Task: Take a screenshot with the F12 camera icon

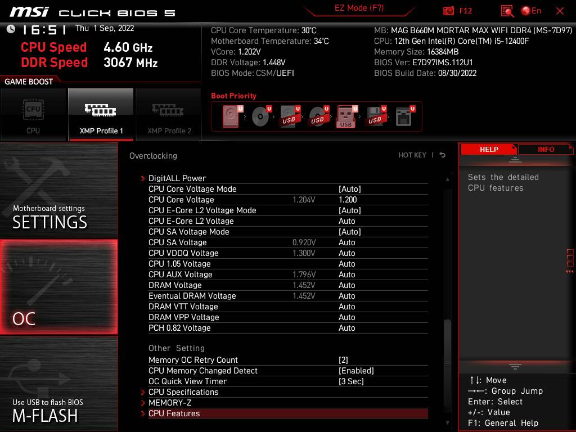Action: (448, 11)
